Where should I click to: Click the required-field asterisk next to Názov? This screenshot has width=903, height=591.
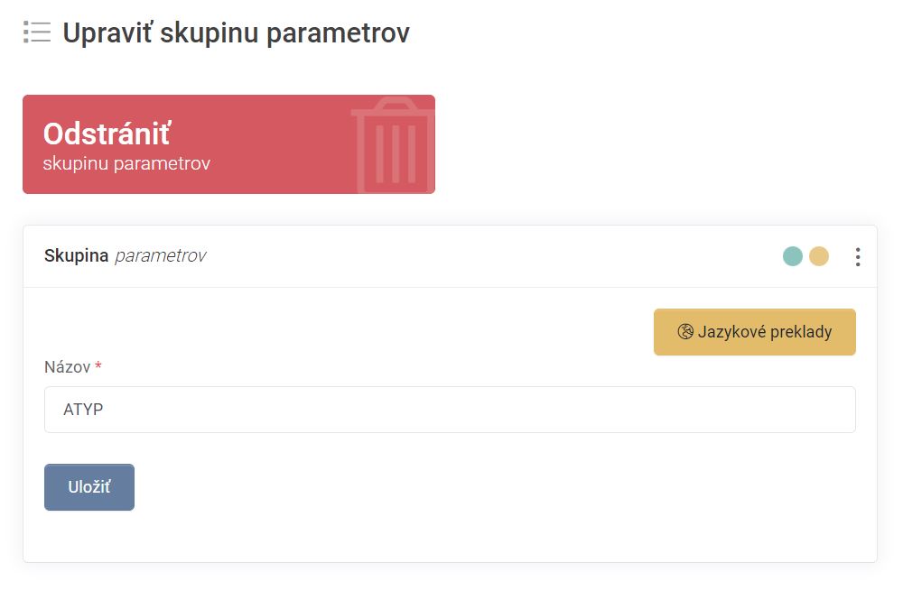click(x=98, y=367)
